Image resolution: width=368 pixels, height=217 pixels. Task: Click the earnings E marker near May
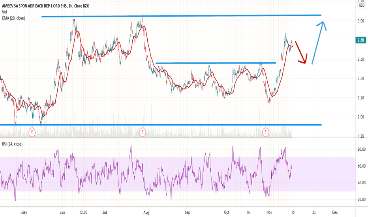point(32,132)
